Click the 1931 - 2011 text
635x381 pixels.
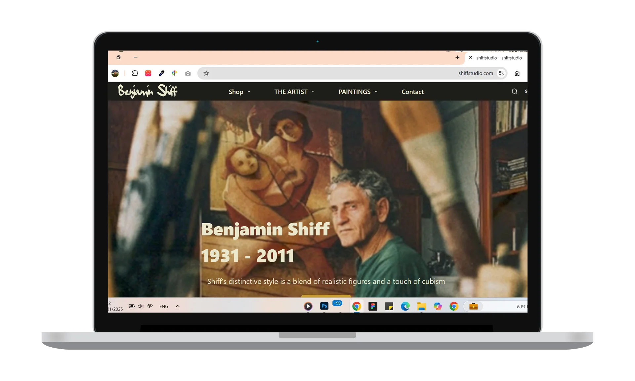[248, 256]
